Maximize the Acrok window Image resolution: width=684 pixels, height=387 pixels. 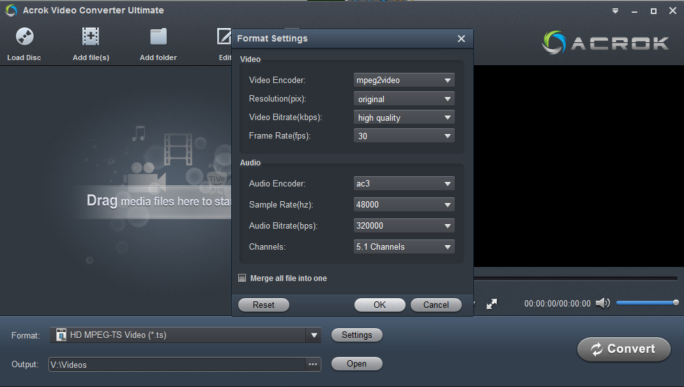click(x=653, y=11)
